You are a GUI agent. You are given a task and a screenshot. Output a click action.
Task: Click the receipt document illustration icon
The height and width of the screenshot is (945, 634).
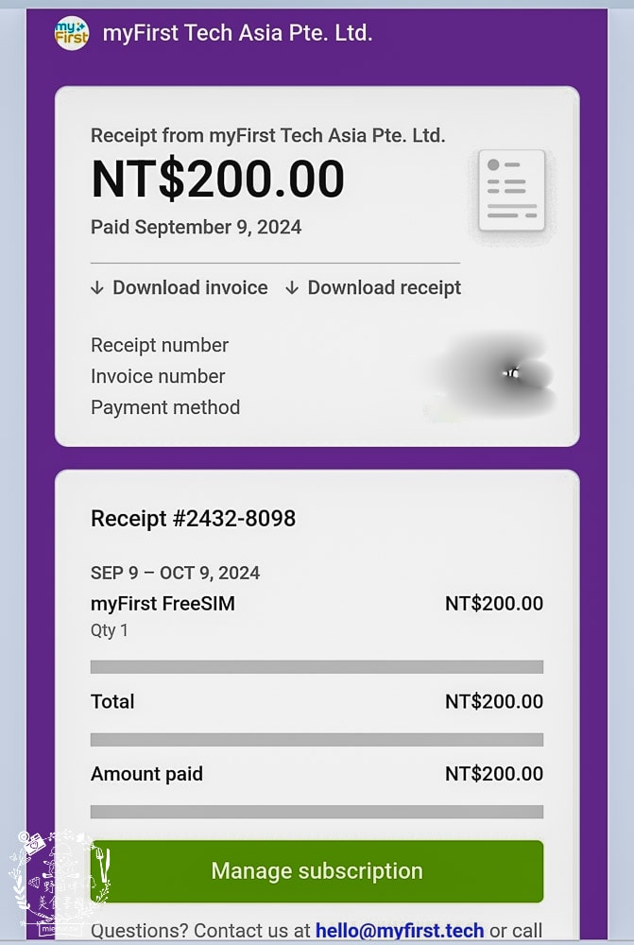pyautogui.click(x=511, y=190)
